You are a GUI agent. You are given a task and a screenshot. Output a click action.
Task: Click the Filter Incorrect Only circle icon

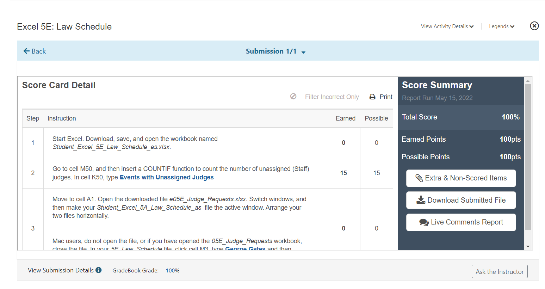[293, 96]
